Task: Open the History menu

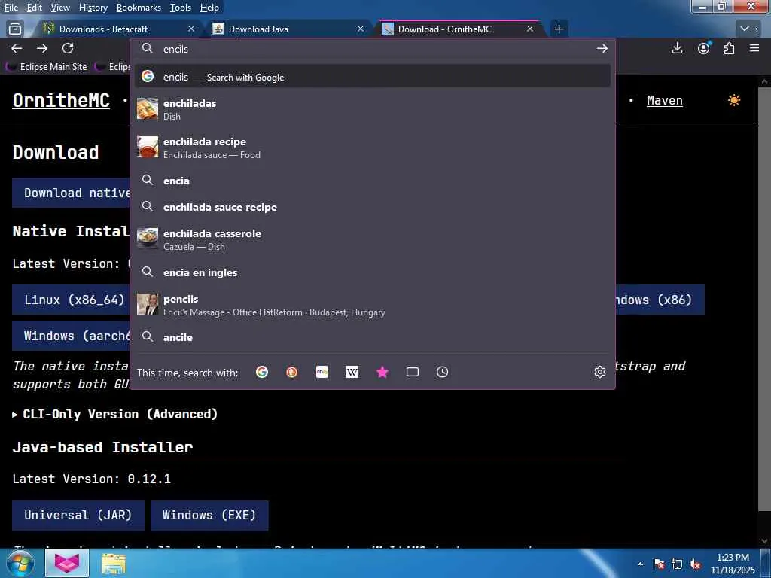Action: click(x=93, y=8)
